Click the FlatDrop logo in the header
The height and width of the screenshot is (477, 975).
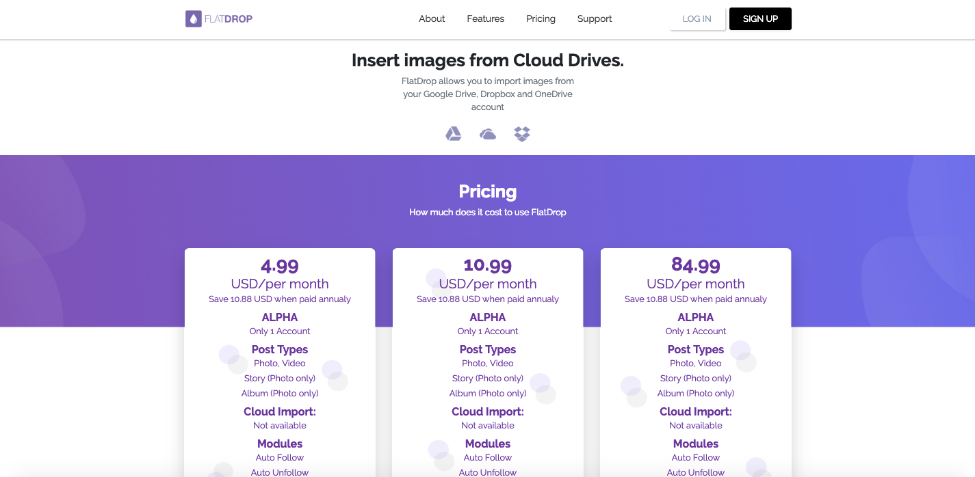(x=219, y=18)
